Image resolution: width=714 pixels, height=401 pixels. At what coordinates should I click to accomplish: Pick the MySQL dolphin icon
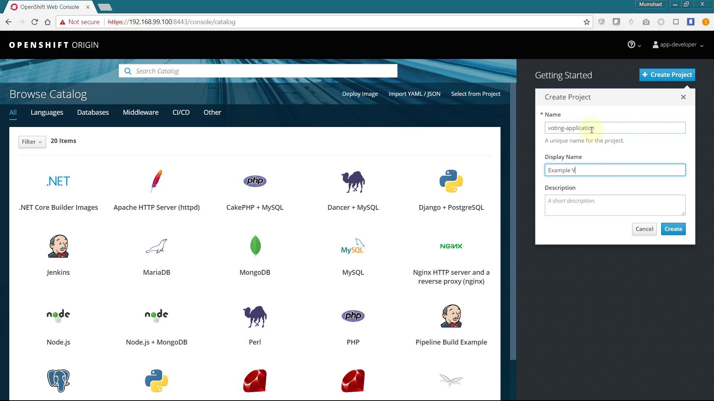click(x=353, y=246)
